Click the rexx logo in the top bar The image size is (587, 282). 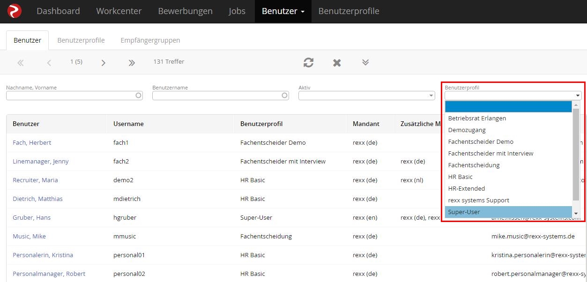tap(15, 11)
